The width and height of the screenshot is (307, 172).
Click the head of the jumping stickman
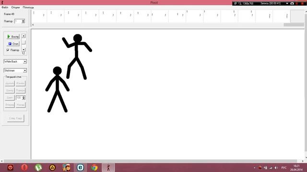pyautogui.click(x=78, y=38)
